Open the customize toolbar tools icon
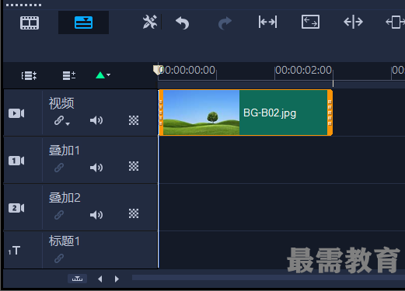 [150, 22]
